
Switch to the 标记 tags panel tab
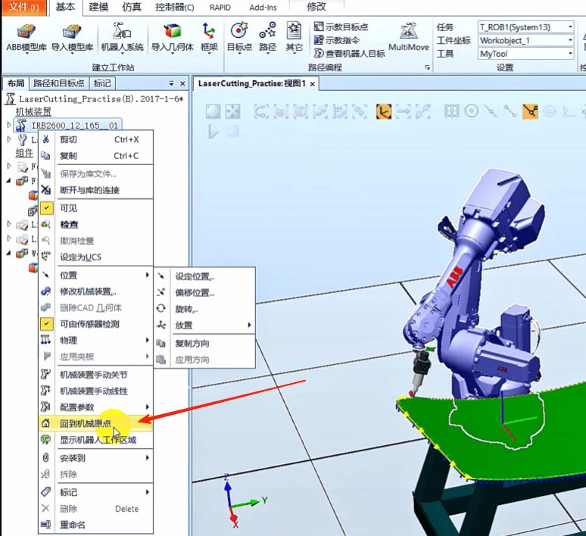pos(102,83)
